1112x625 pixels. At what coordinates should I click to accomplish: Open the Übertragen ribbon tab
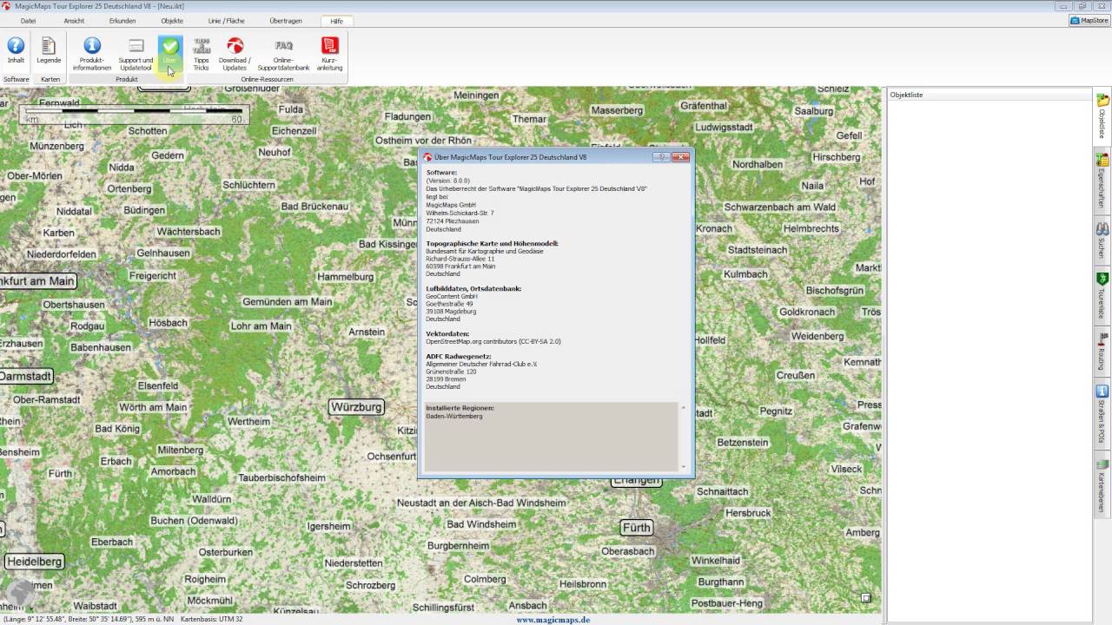286,20
